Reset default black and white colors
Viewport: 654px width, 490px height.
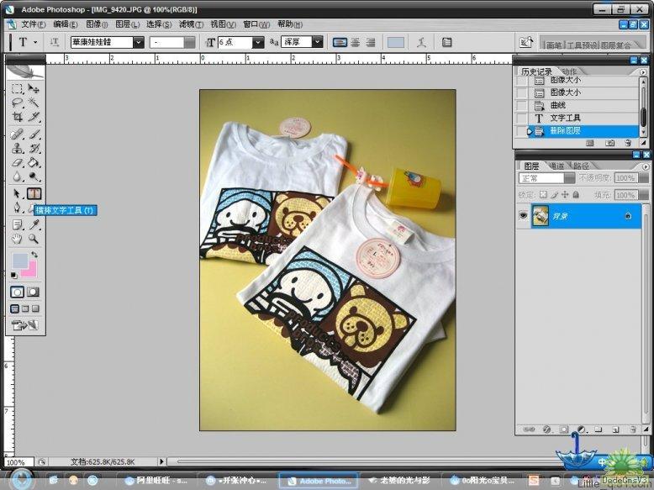[x=13, y=275]
